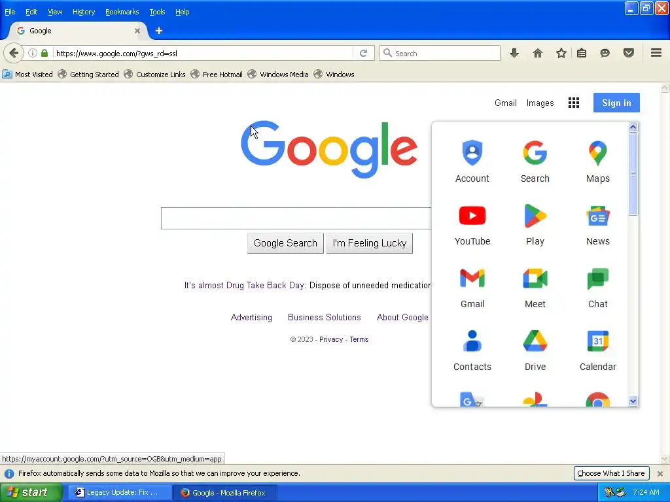Open the Privacy footer link
670x502 pixels.
point(331,339)
